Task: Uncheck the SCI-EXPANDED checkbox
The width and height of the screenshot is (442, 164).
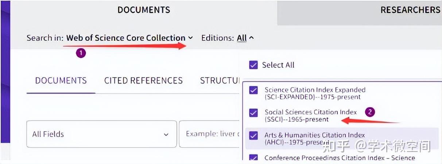Action: pyautogui.click(x=253, y=90)
